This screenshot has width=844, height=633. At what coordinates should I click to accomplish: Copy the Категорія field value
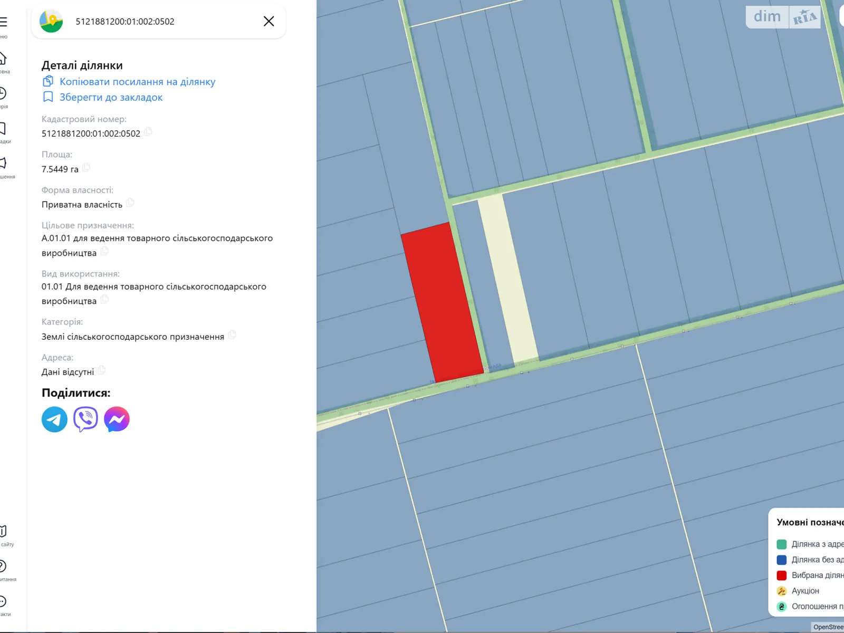(x=232, y=335)
